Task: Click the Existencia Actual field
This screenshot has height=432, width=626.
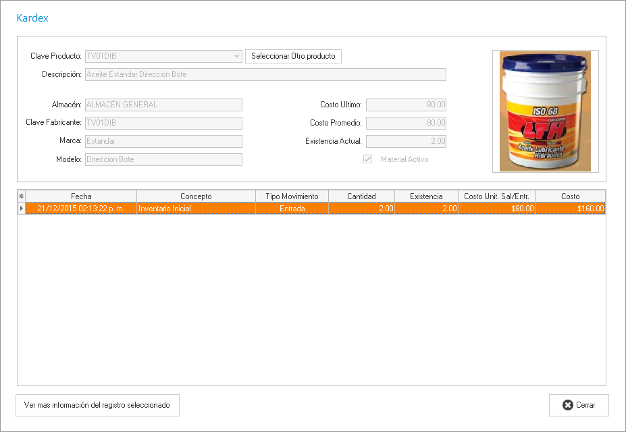Action: [406, 141]
